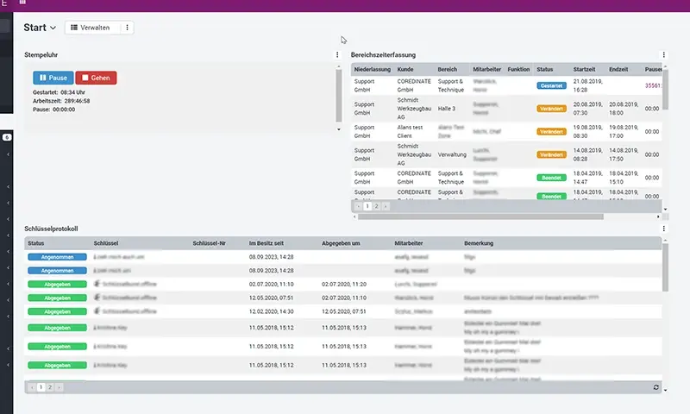Click the Verwalten button
The height and width of the screenshot is (414, 690).
[90, 28]
